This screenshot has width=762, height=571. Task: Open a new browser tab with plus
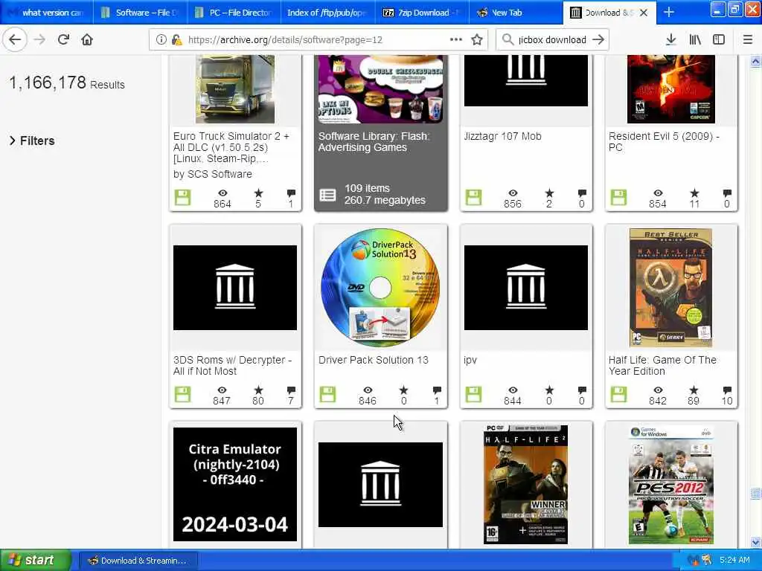669,13
